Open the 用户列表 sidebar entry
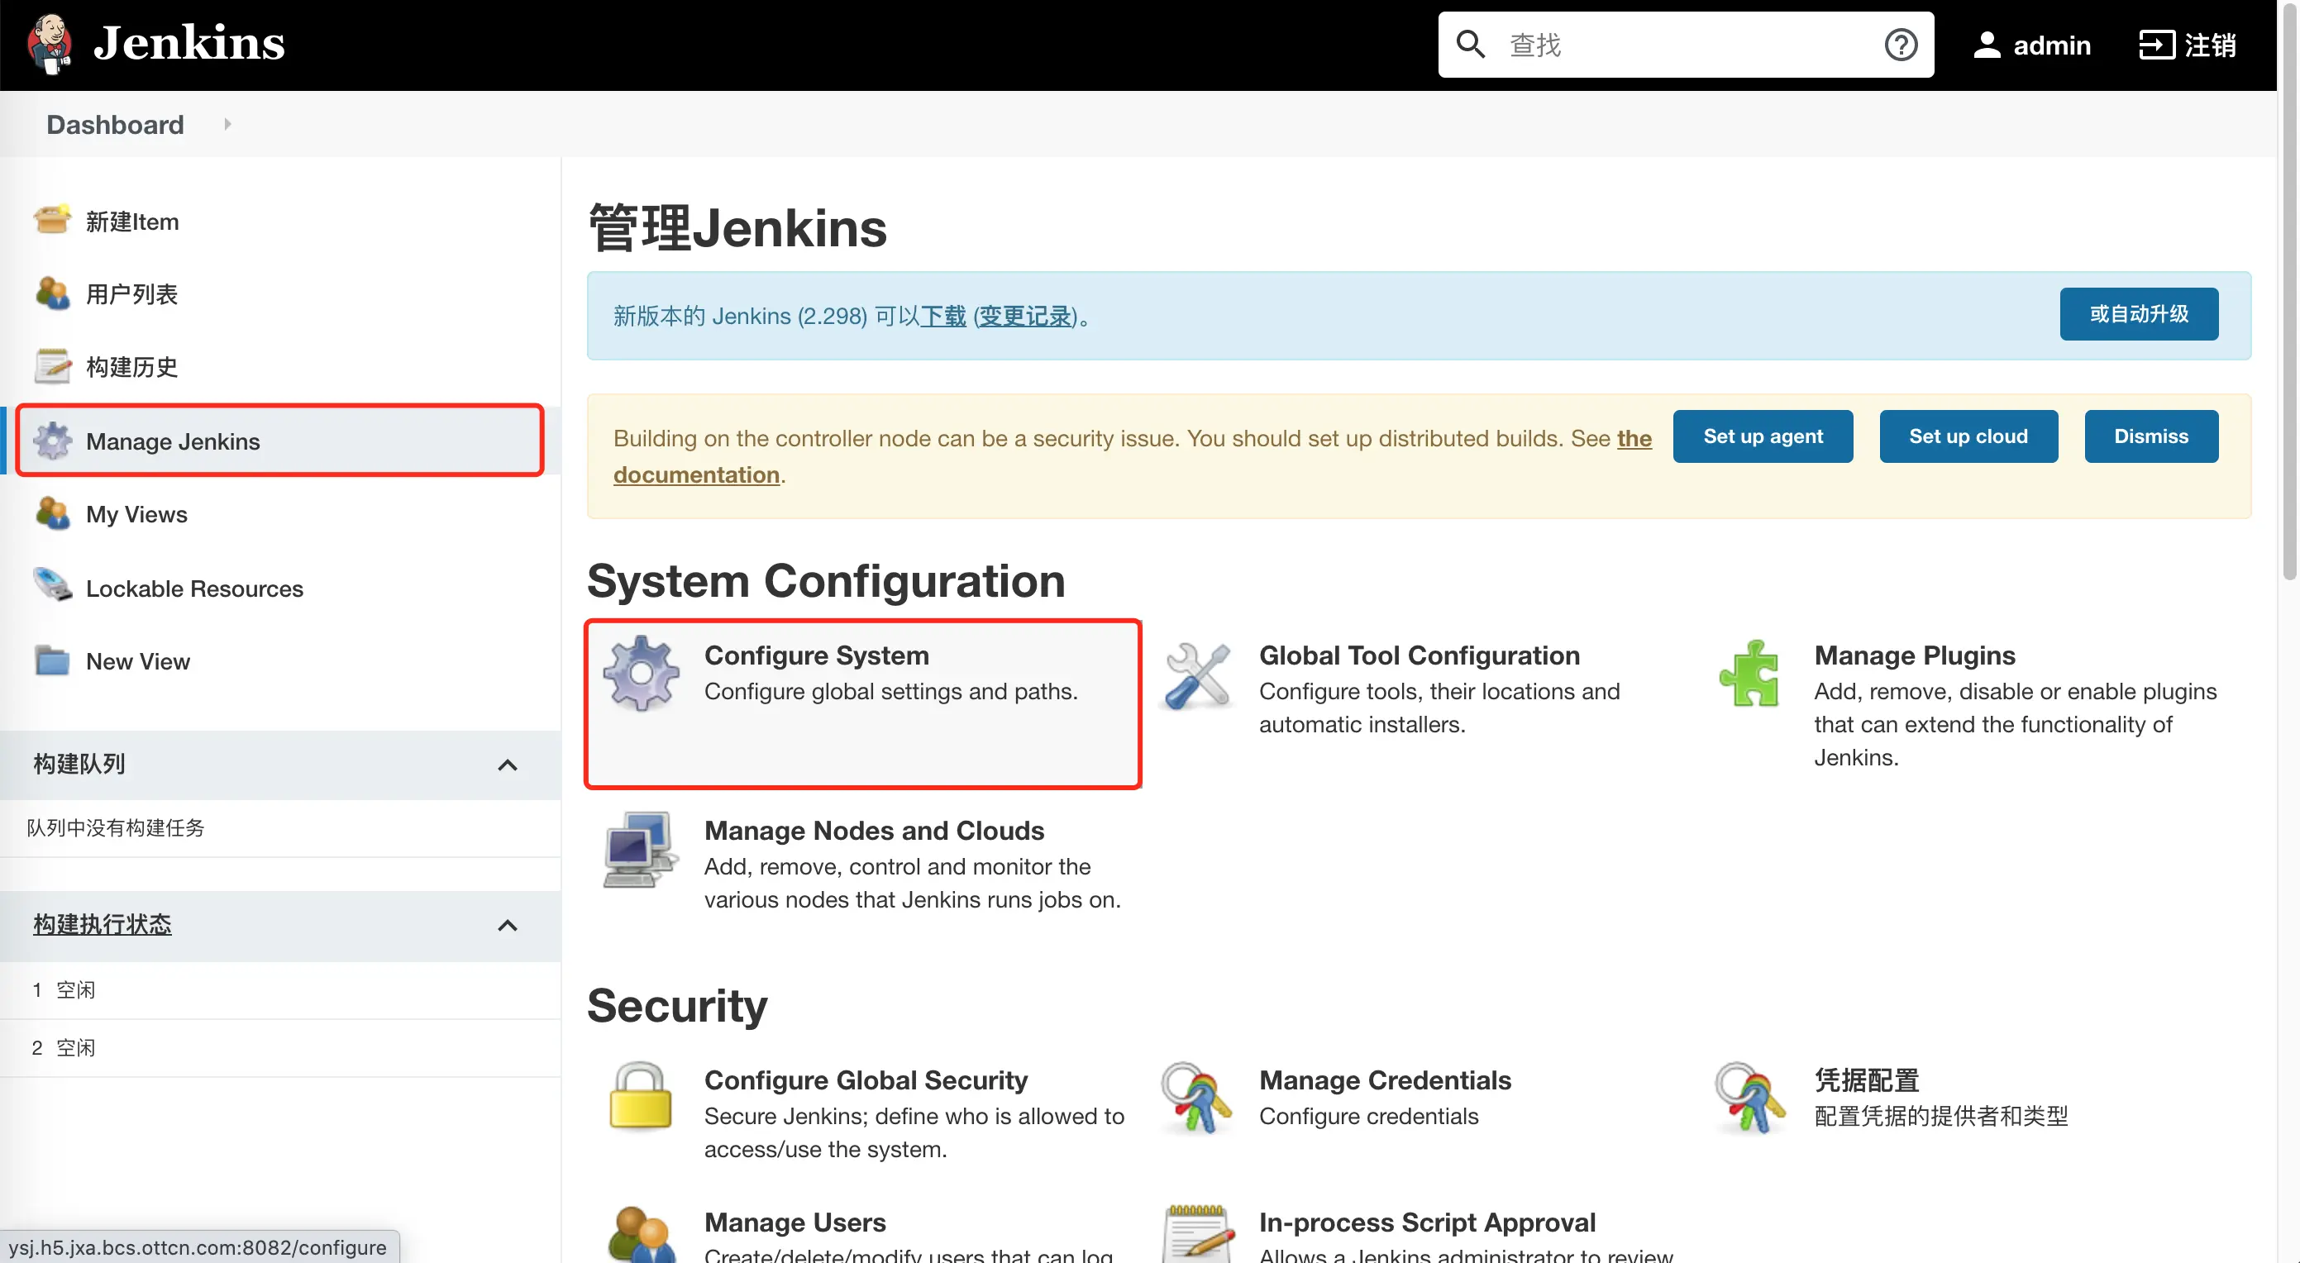This screenshot has width=2300, height=1263. tap(131, 293)
